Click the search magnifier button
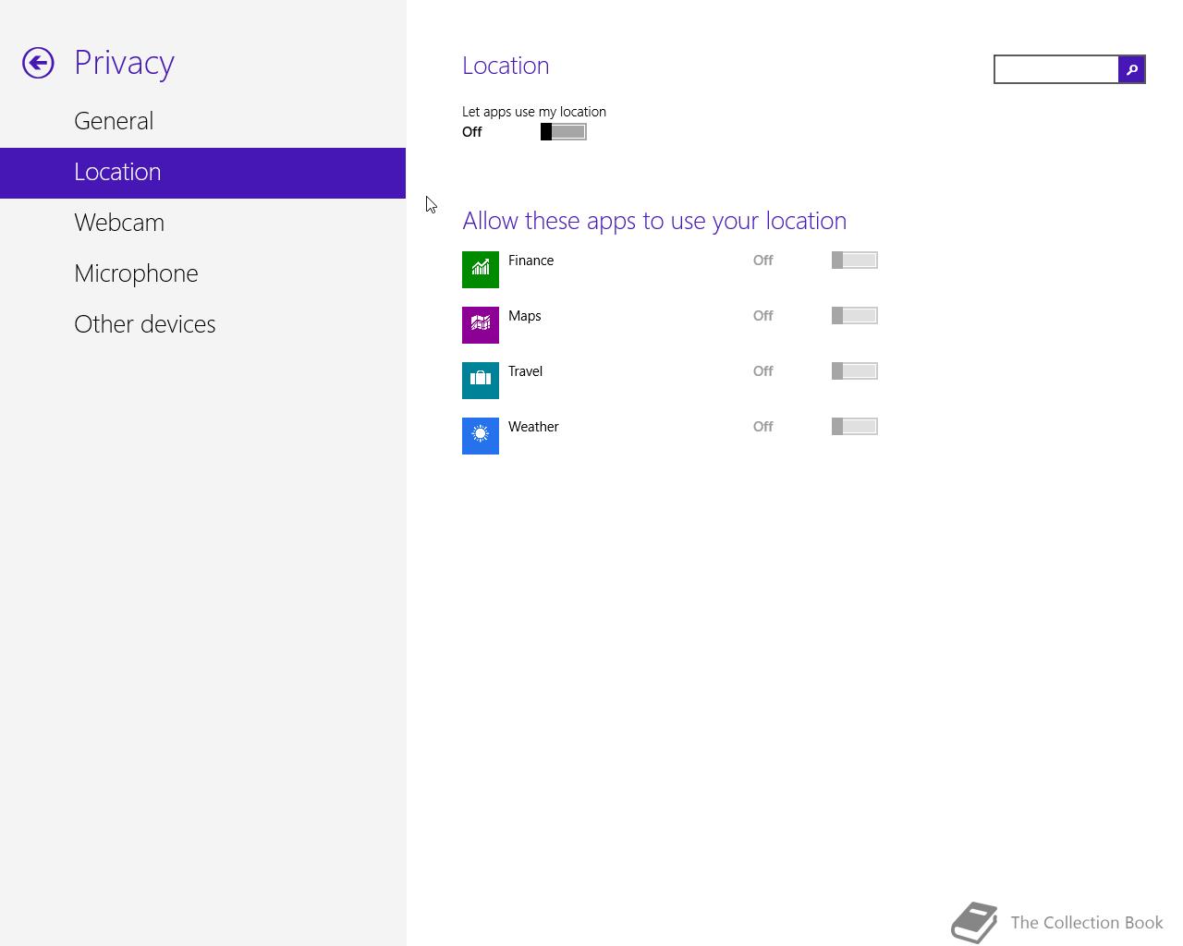This screenshot has height=946, width=1183. click(1131, 69)
